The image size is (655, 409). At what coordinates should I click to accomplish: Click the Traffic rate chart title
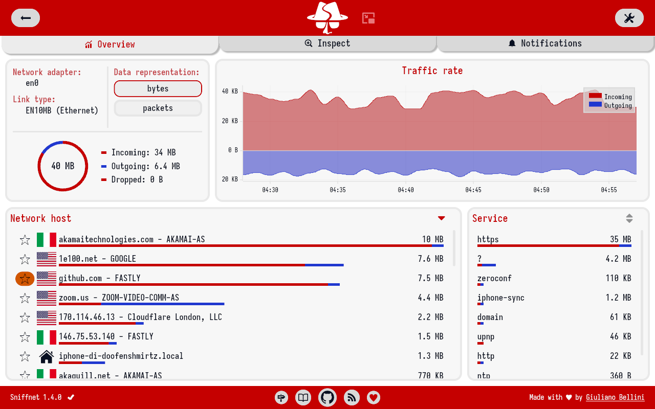(432, 71)
